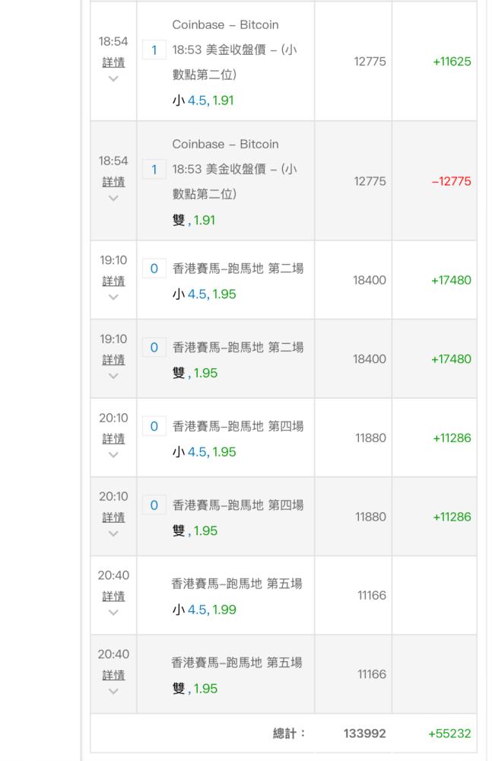492x761 pixels.
Task: Open 詳情 link for second 18:54 bet
Action: coord(113,182)
